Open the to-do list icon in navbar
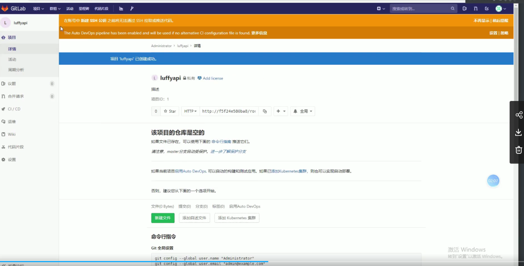This screenshot has height=266, width=524. [487, 8]
